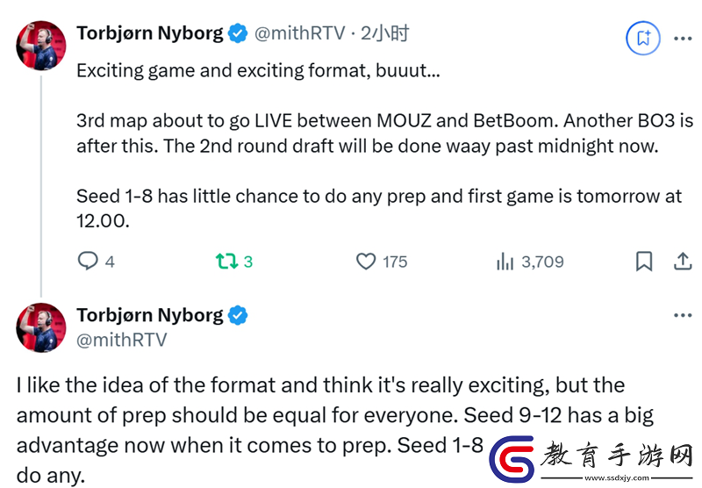Image resolution: width=702 pixels, height=488 pixels.
Task: Open view analytics showing 3,709
Action: 505,262
